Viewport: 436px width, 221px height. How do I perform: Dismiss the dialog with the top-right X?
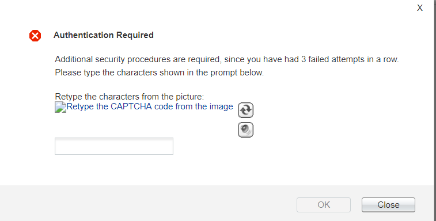[420, 8]
